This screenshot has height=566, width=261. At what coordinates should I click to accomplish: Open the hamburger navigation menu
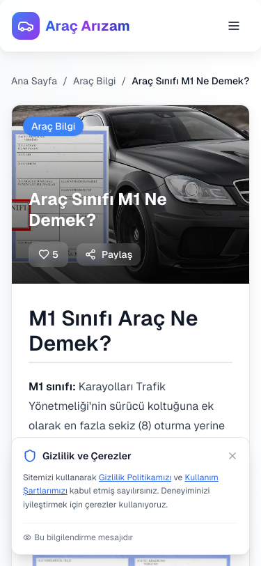tap(234, 26)
